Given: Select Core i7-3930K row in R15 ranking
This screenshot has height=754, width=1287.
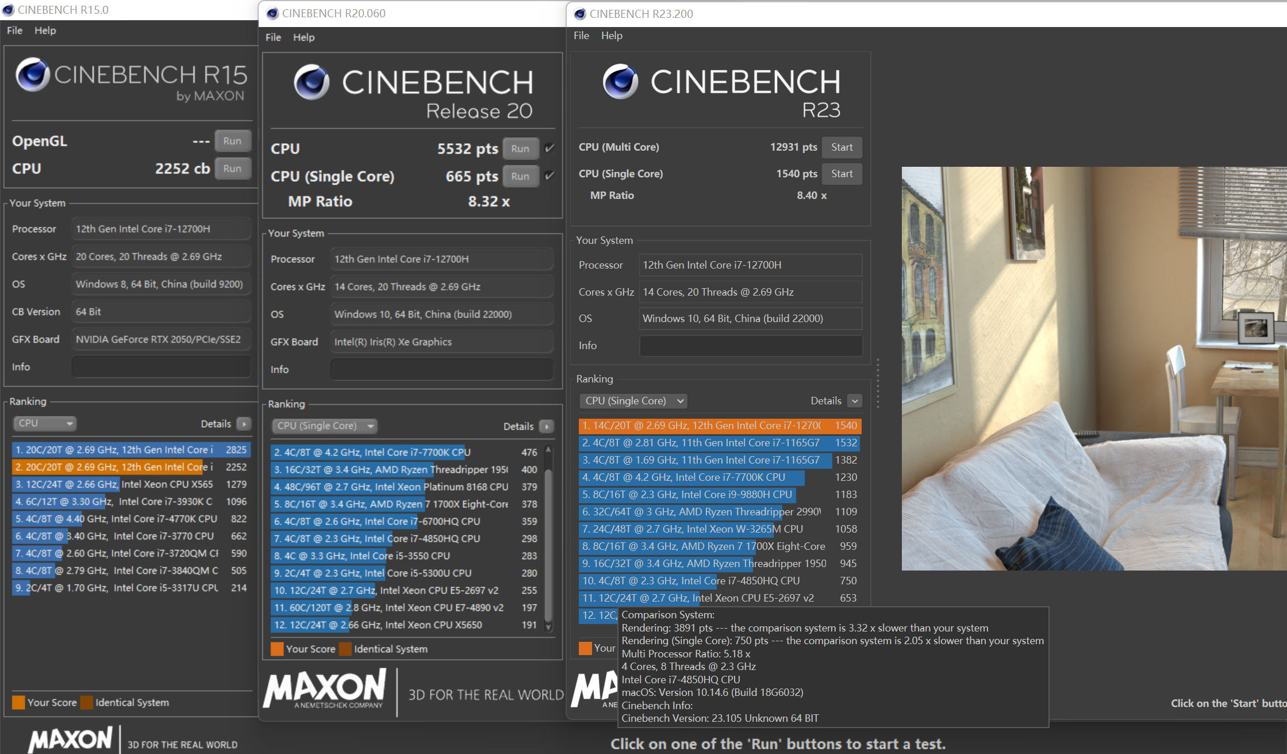Looking at the screenshot, I should coord(131,502).
